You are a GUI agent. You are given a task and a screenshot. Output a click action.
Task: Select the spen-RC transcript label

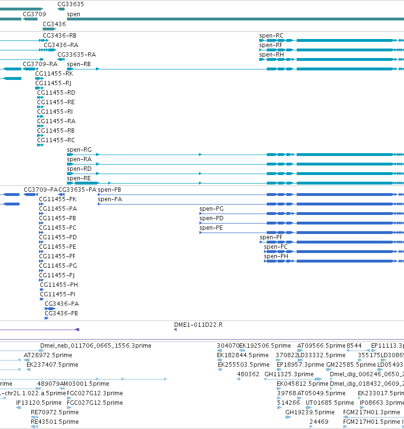point(271,36)
